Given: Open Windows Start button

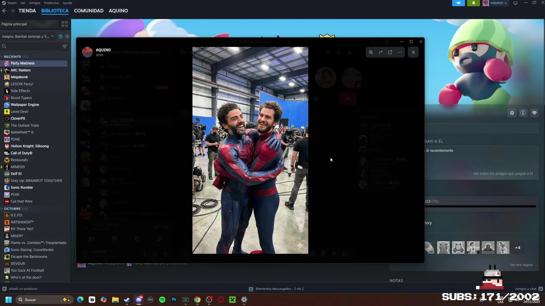Looking at the screenshot, I should tap(8, 300).
